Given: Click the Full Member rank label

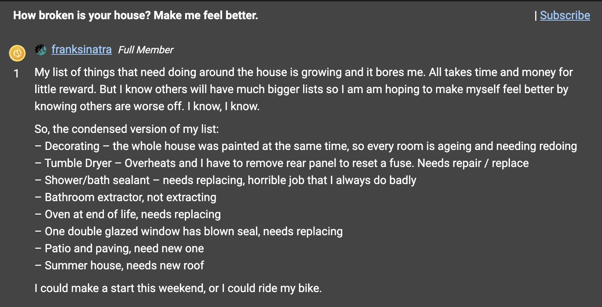Looking at the screenshot, I should pyautogui.click(x=146, y=50).
